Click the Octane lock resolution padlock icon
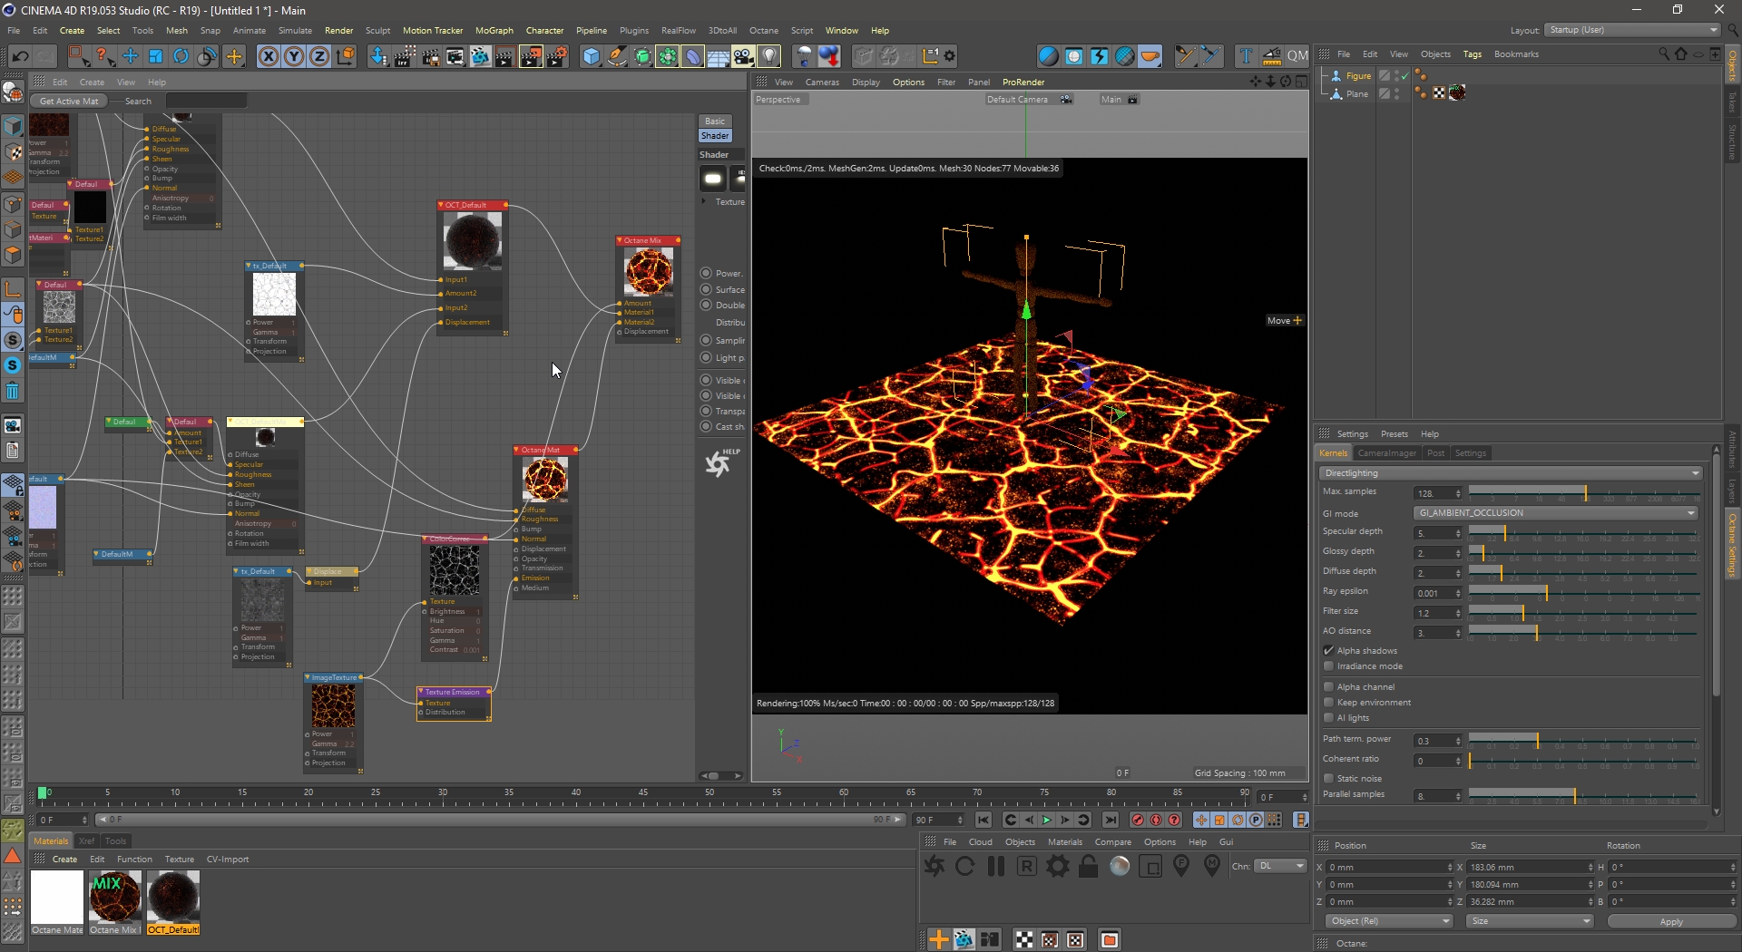The image size is (1742, 952). pos(1088,867)
